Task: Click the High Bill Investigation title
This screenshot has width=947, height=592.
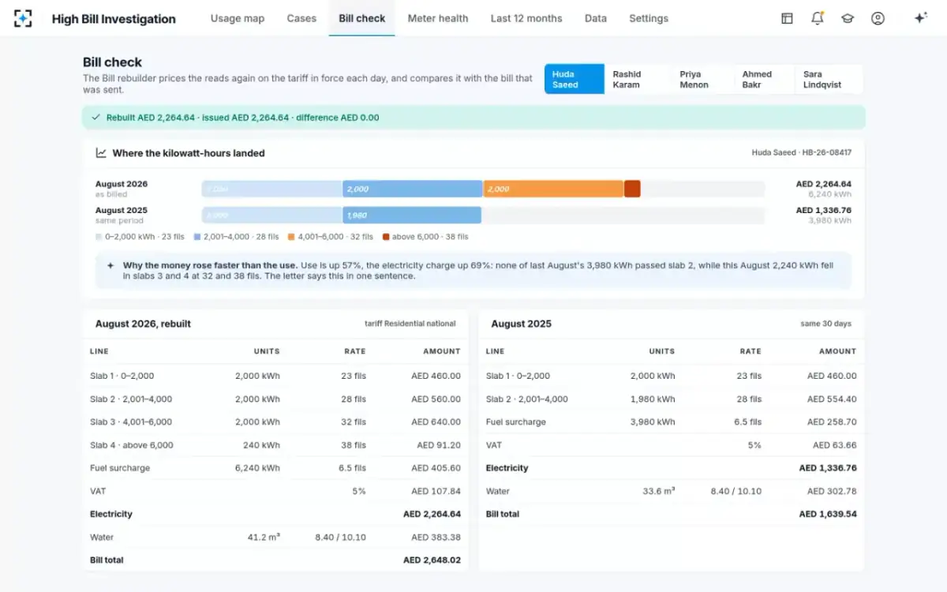Action: (x=114, y=19)
